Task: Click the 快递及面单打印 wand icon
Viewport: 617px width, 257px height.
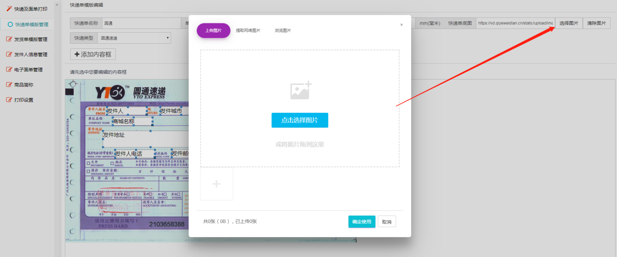Action: tap(9, 9)
